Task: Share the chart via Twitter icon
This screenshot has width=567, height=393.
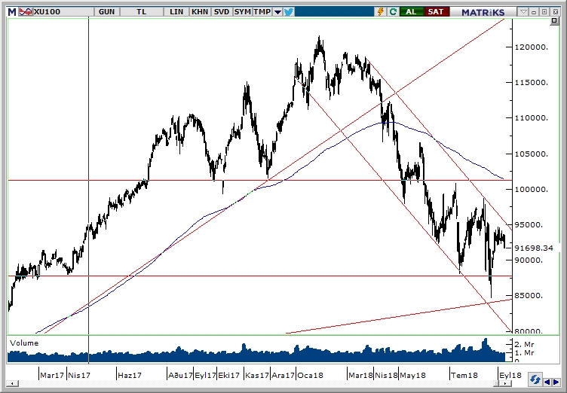Action: 289,12
